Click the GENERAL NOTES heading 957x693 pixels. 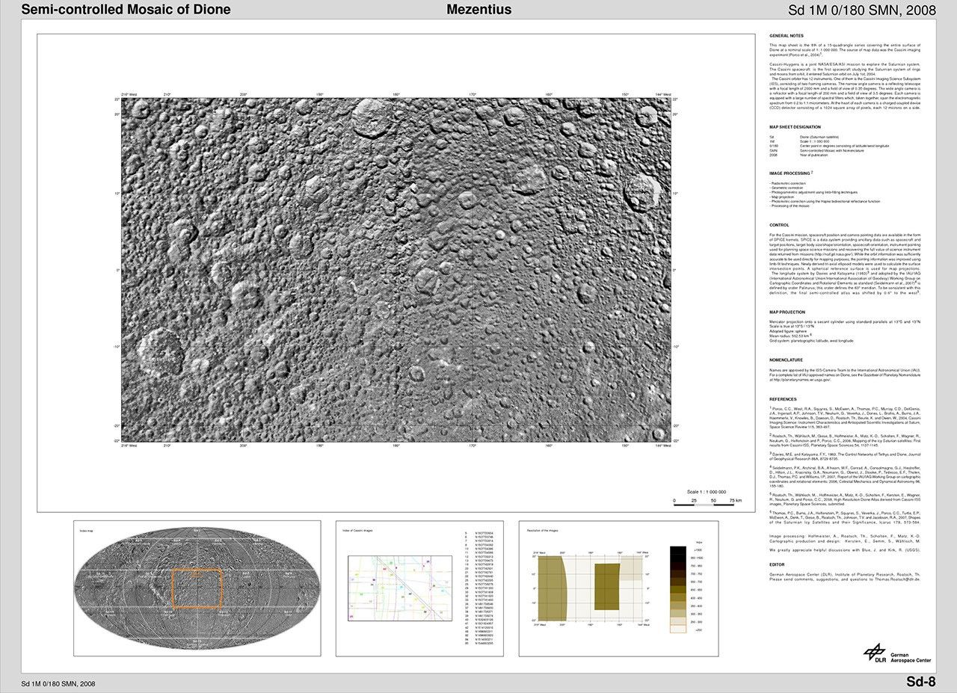(x=787, y=36)
